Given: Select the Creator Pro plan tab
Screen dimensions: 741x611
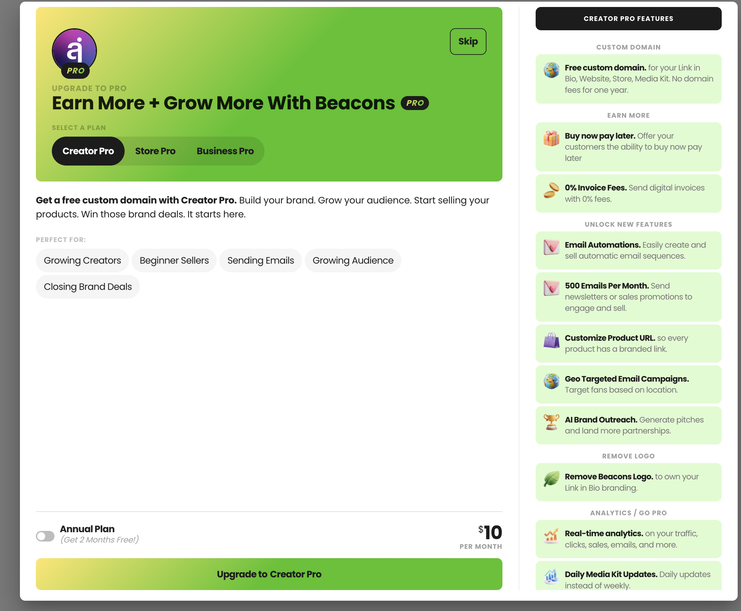Looking at the screenshot, I should [x=88, y=151].
